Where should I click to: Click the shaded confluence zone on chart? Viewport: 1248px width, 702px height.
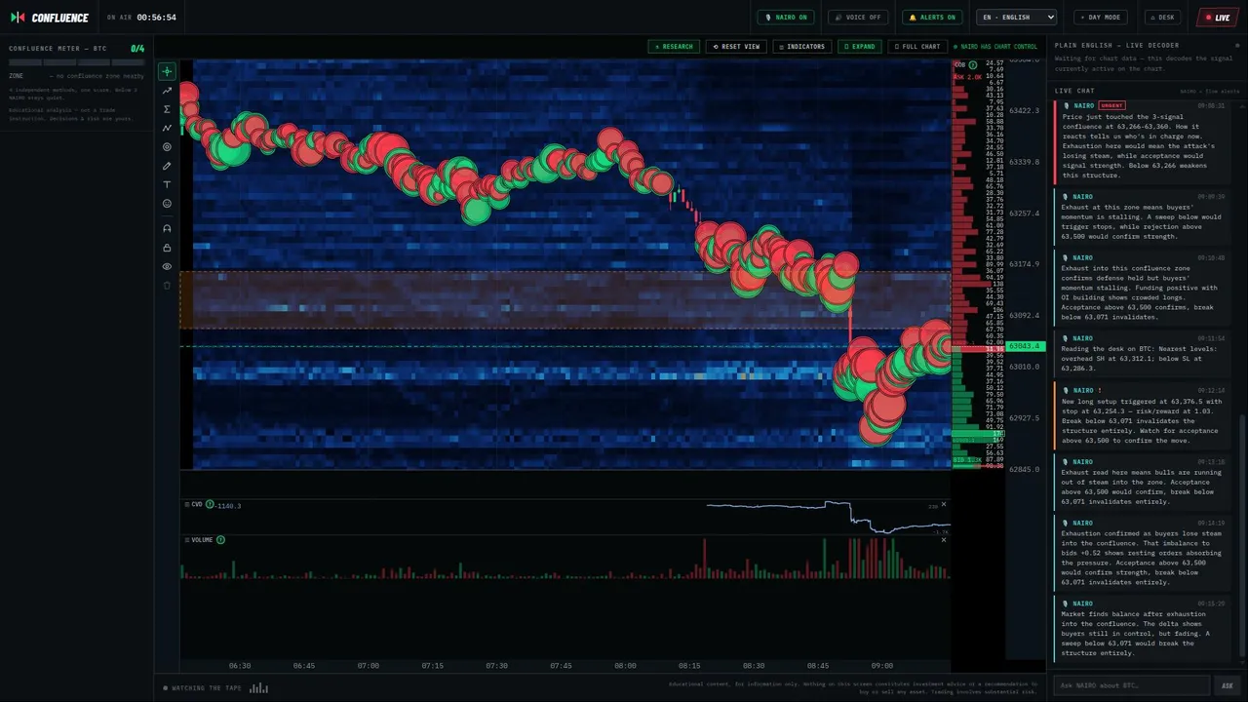pos(565,300)
